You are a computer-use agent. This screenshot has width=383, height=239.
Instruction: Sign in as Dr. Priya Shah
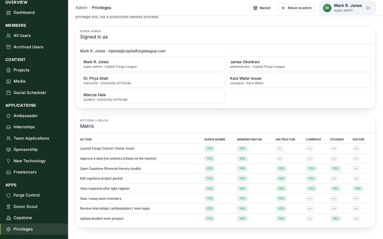click(152, 80)
